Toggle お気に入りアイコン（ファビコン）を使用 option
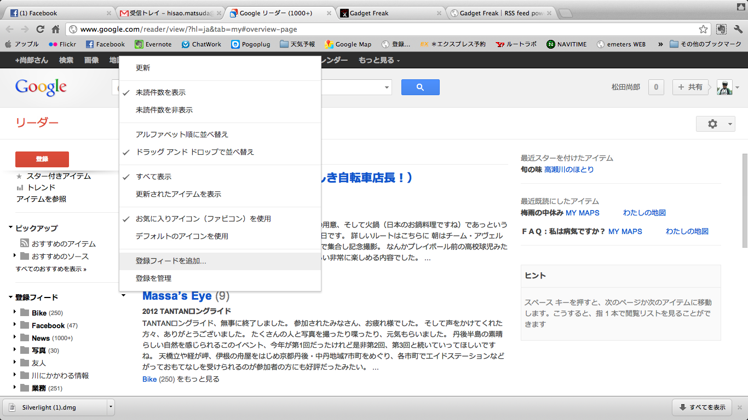The width and height of the screenshot is (748, 420). (220, 219)
